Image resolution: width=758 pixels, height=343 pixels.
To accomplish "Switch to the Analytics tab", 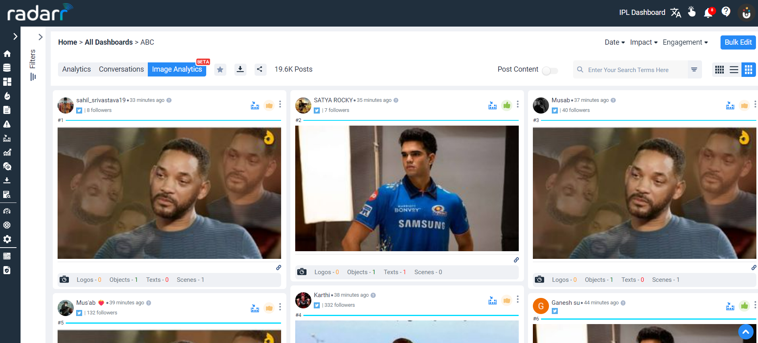I will (x=77, y=69).
